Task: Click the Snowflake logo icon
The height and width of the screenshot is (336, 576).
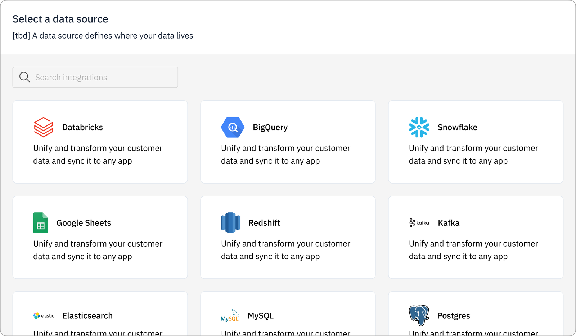Action: (419, 127)
